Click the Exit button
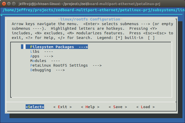Viewport: 185px width, 123px height. 63,107
